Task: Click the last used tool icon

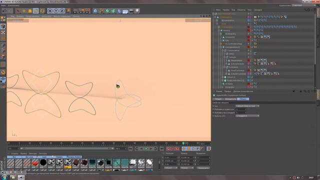Action: tap(42, 10)
